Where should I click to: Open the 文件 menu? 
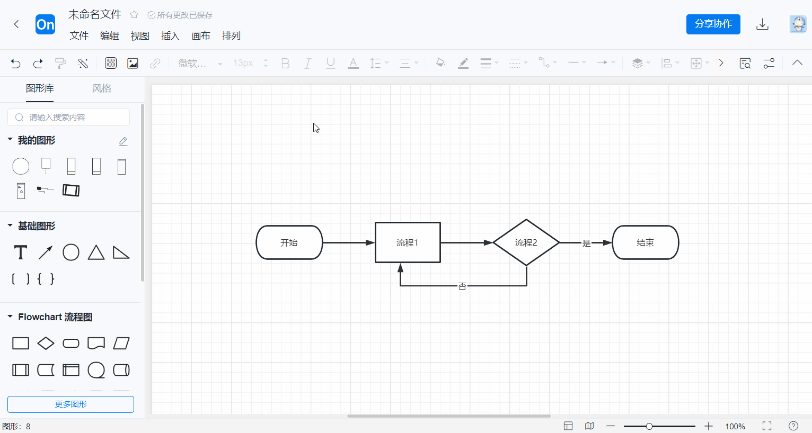(79, 36)
